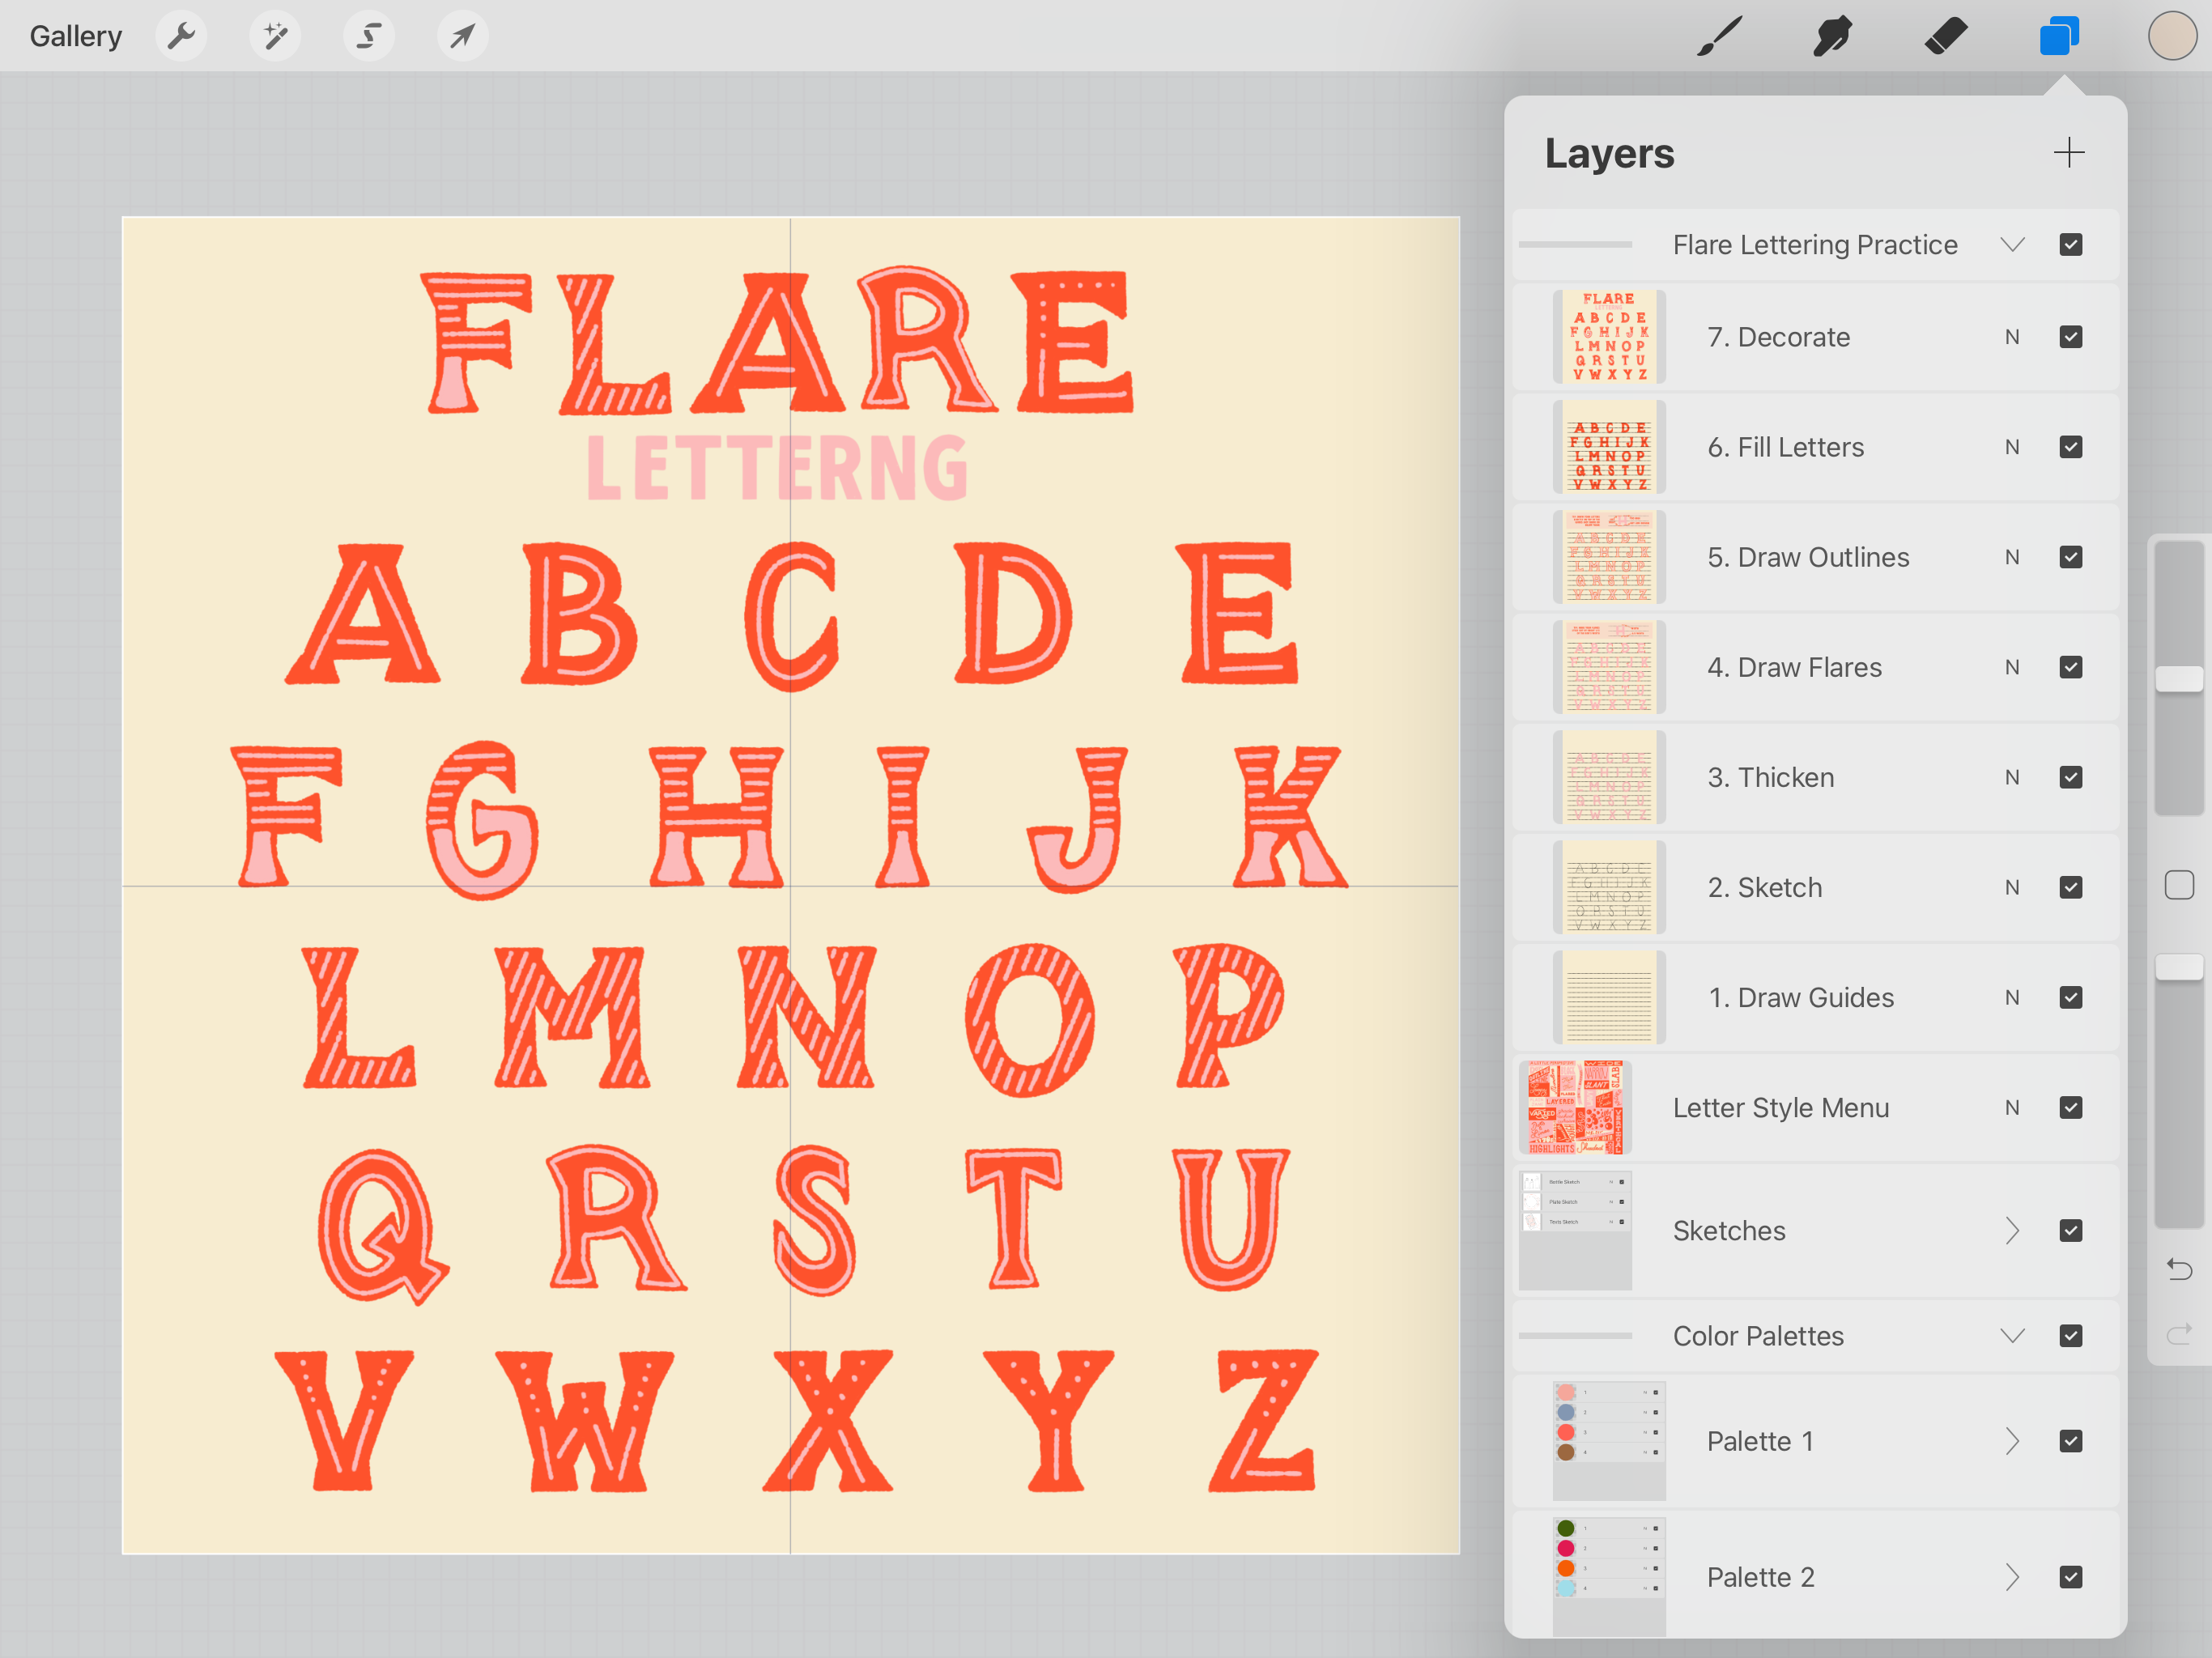Uncheck visibility of 2. Sketch layer
This screenshot has width=2212, height=1658.
tap(2070, 887)
